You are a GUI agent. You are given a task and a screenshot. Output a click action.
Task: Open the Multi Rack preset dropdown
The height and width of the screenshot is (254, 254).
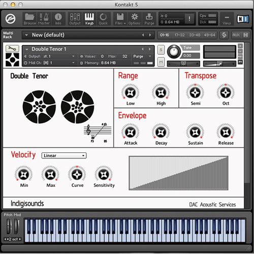pos(26,35)
